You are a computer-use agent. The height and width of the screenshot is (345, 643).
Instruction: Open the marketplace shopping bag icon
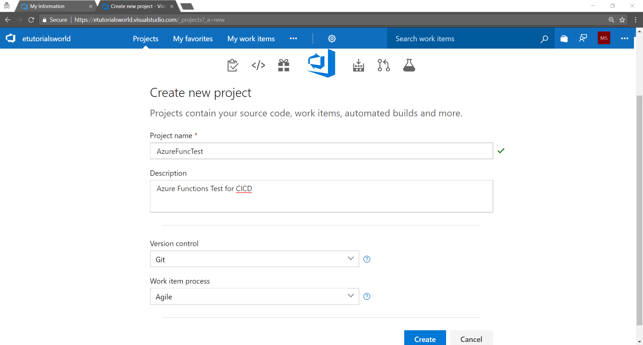click(564, 39)
